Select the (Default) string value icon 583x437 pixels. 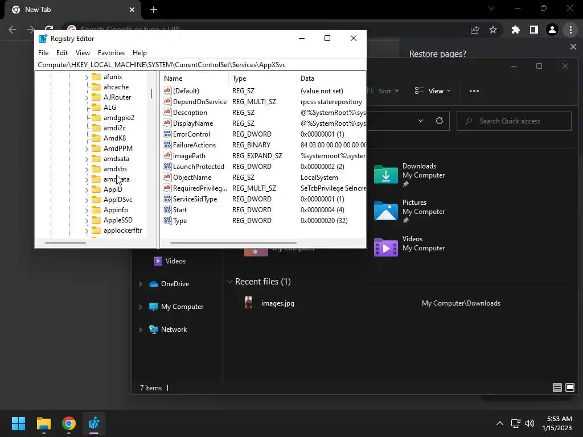[x=167, y=90]
